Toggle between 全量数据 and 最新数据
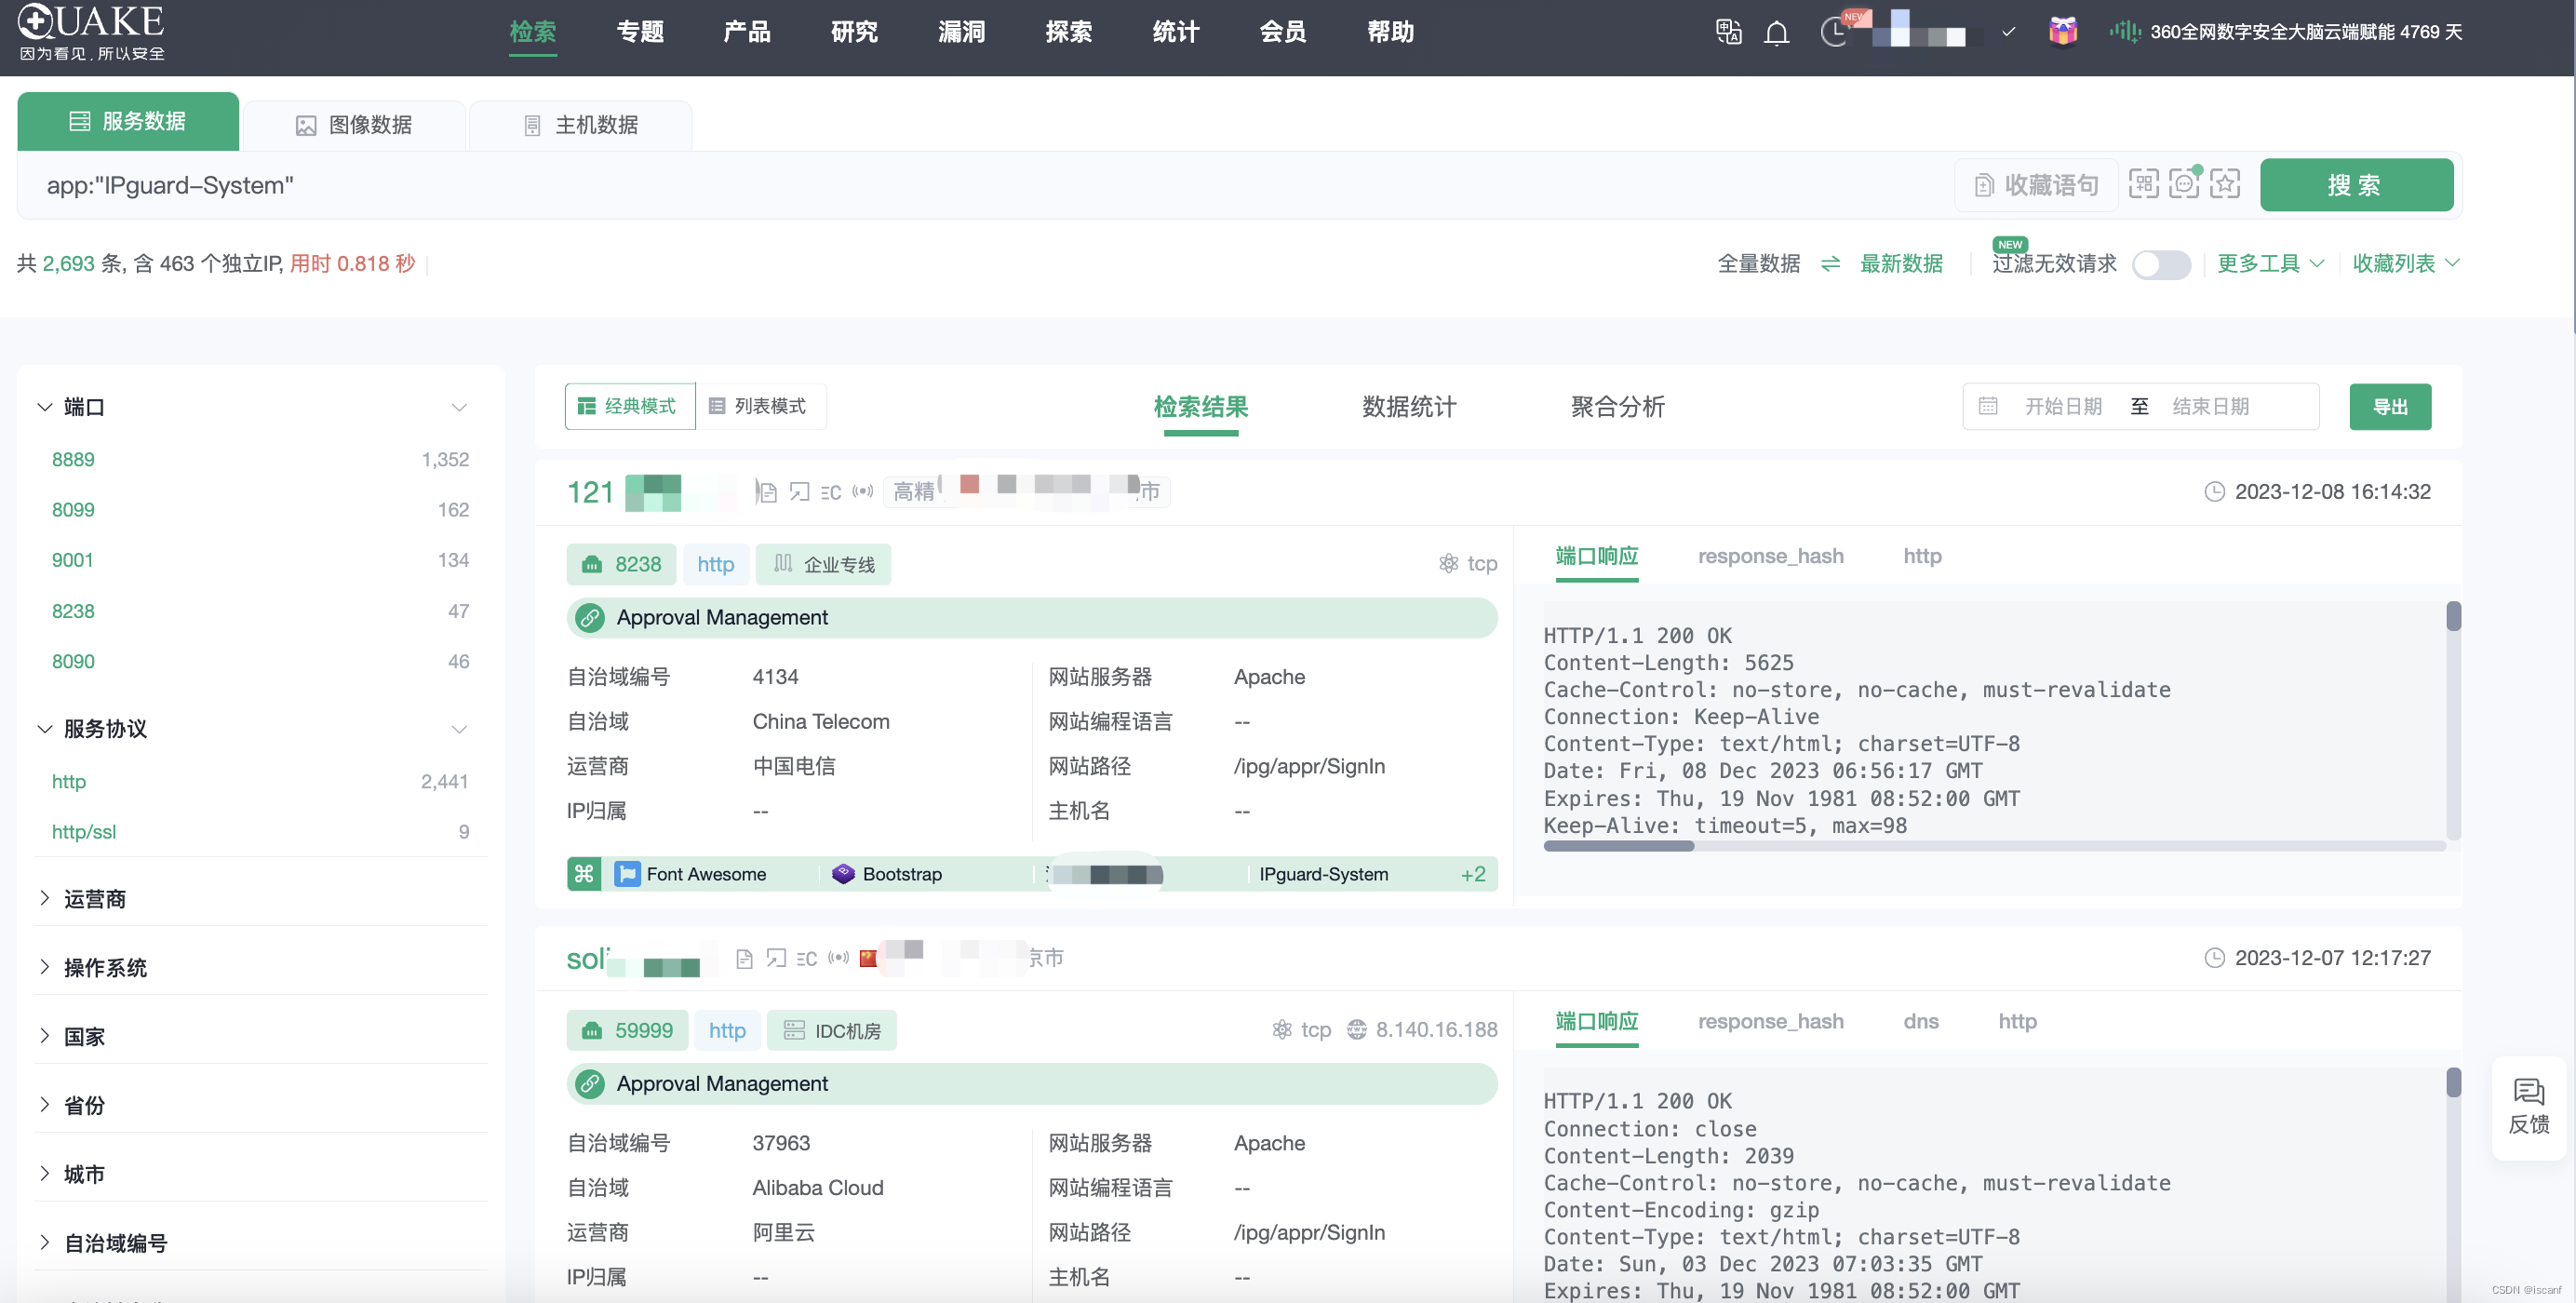 click(x=1830, y=264)
